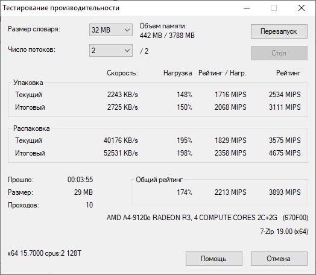Close the benchmark window with X
Image resolution: width=316 pixels, height=275 pixels.
[x=302, y=8]
